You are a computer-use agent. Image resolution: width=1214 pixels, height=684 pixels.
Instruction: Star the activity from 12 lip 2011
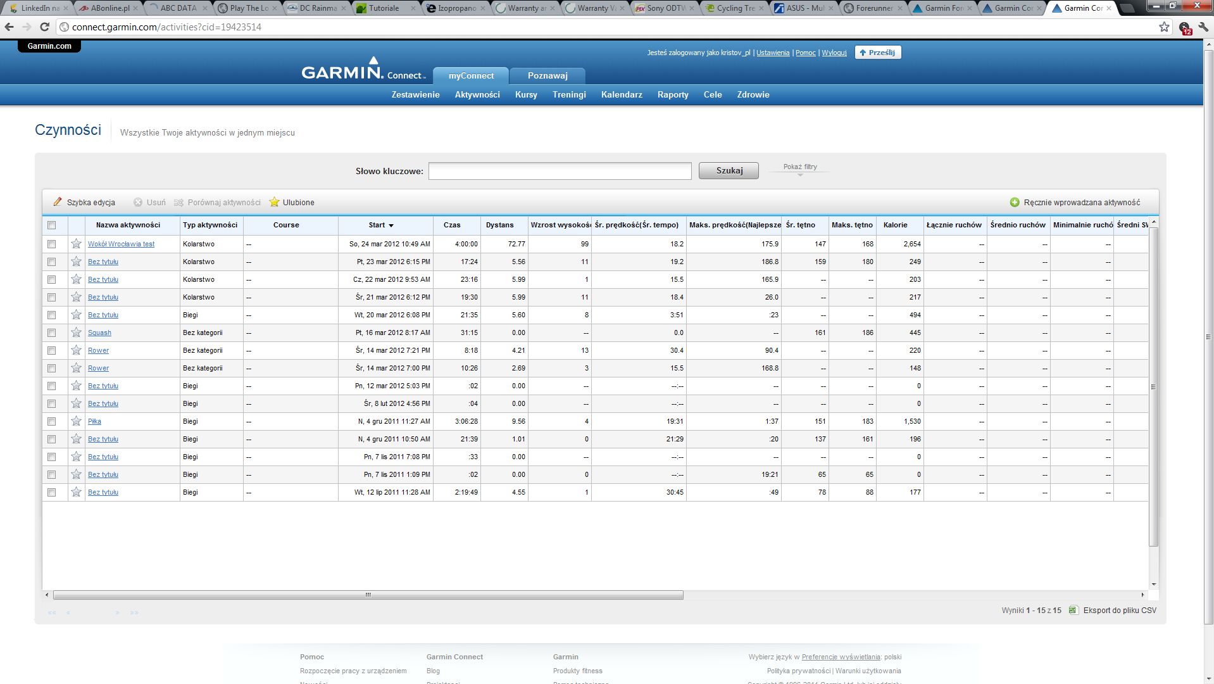(x=76, y=492)
